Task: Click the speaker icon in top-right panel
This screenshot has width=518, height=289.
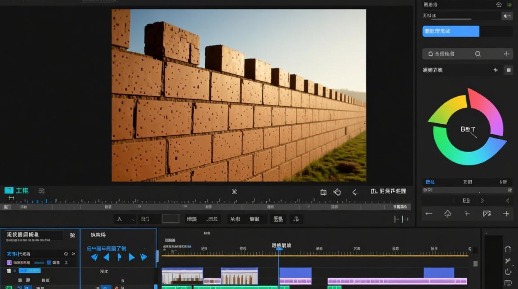Action: tap(506, 16)
